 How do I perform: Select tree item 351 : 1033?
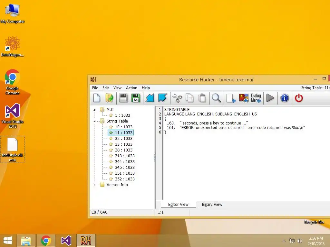point(125,173)
